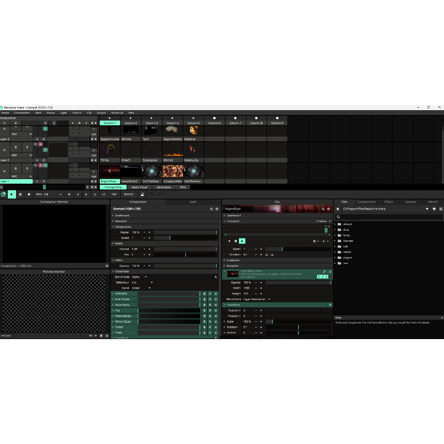This screenshot has width=444, height=444.
Task: Adjust the composition Master slider
Action: (185, 232)
